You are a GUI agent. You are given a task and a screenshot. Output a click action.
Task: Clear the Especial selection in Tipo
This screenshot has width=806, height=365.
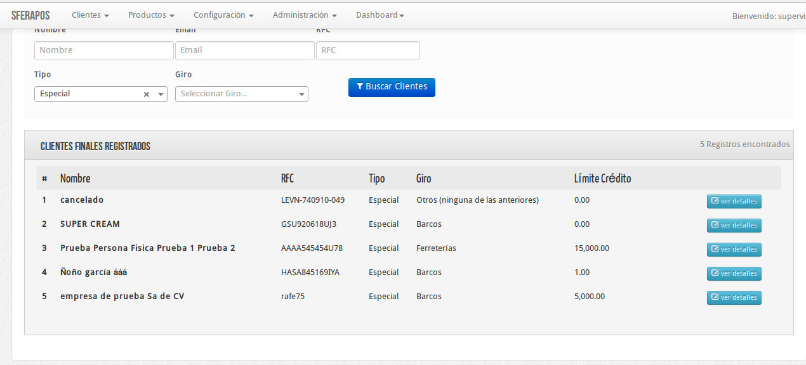146,94
